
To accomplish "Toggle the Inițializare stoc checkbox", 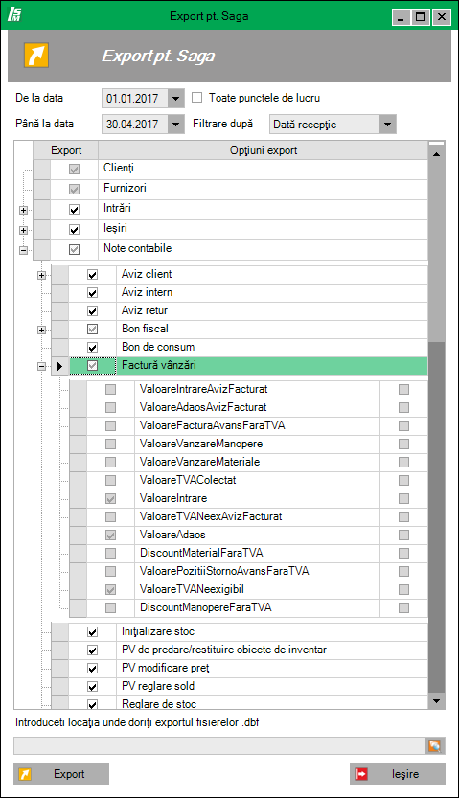I will click(x=92, y=632).
